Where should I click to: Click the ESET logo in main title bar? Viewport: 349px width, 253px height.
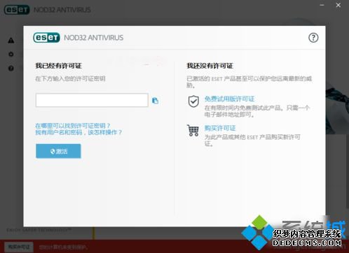(x=17, y=10)
